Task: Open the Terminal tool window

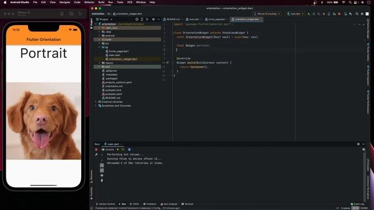Action: coord(187,204)
